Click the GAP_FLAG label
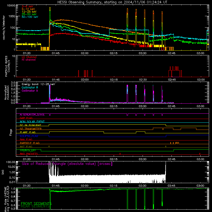Screen dimensions: 212x212 (26, 118)
